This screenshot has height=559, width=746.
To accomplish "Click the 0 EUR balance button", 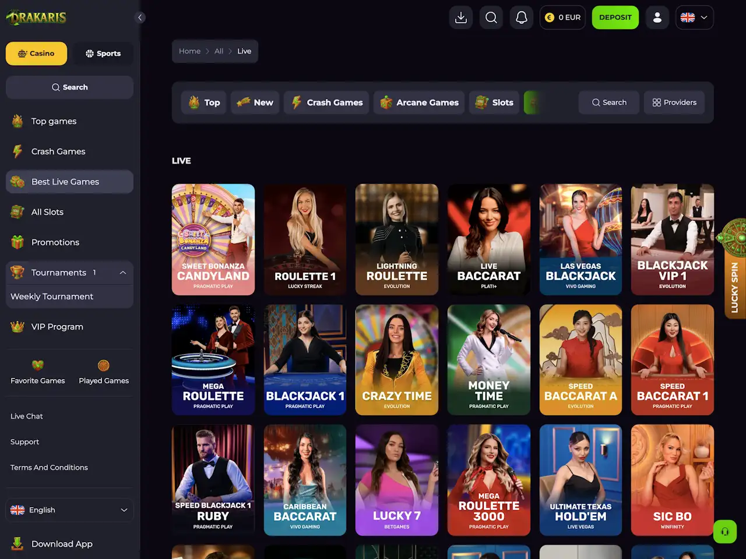I will (x=562, y=17).
